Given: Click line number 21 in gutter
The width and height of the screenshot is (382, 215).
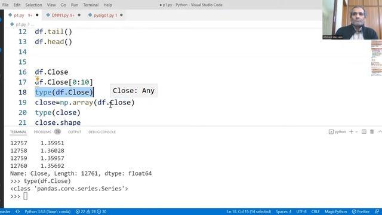Looking at the screenshot, I should (x=23, y=122).
